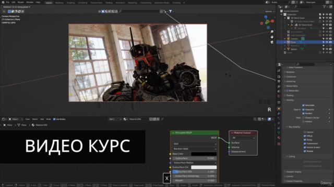
Task: Open outliner display mode dropdown
Action: pos(281,7)
